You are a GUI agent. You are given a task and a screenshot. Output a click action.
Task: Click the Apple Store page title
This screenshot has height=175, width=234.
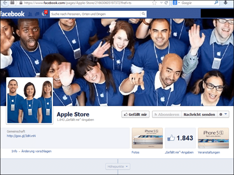73,114
